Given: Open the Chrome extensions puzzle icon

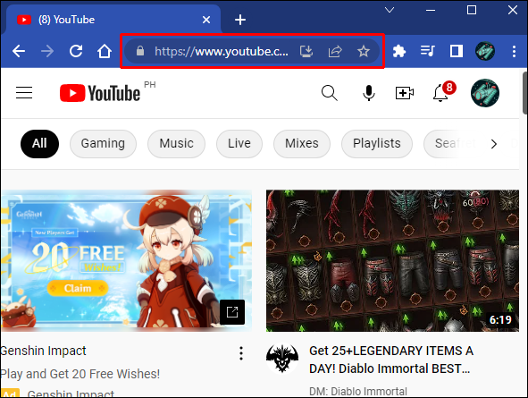Looking at the screenshot, I should (399, 51).
